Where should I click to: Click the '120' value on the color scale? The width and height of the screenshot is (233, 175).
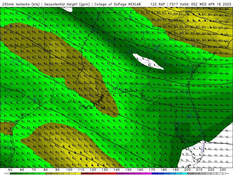[93, 170]
